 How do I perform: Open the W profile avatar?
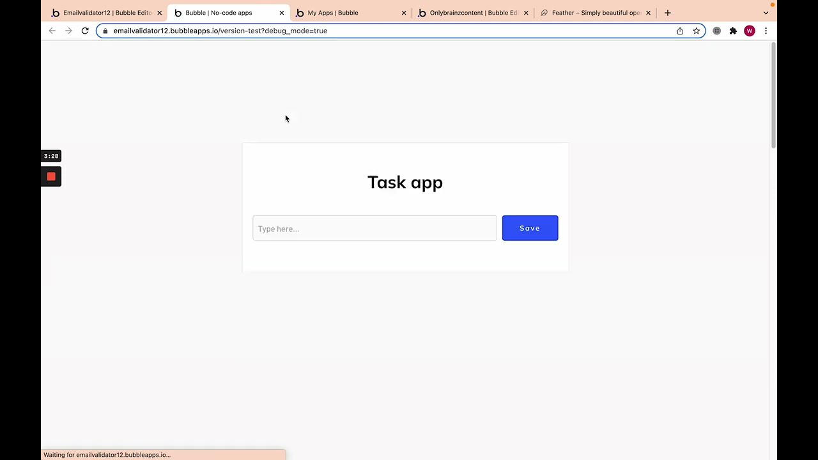750,31
